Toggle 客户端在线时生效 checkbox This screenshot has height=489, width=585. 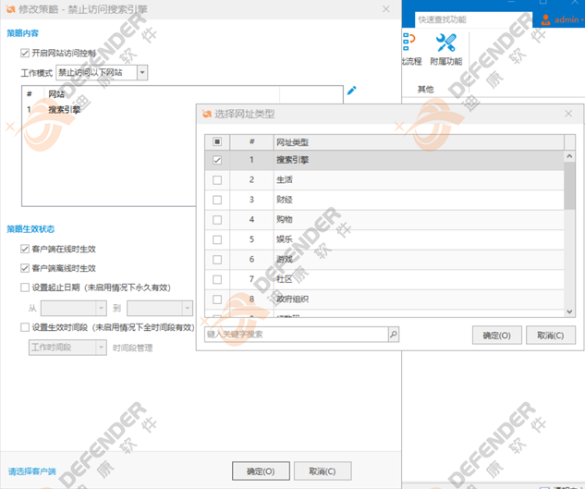click(x=25, y=249)
